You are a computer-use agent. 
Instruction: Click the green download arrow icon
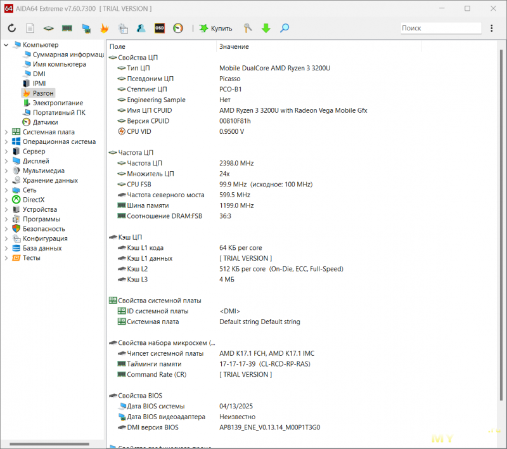pyautogui.click(x=266, y=28)
